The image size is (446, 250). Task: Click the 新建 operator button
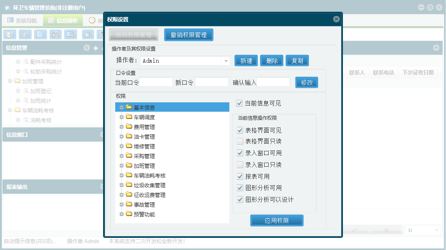pos(246,61)
